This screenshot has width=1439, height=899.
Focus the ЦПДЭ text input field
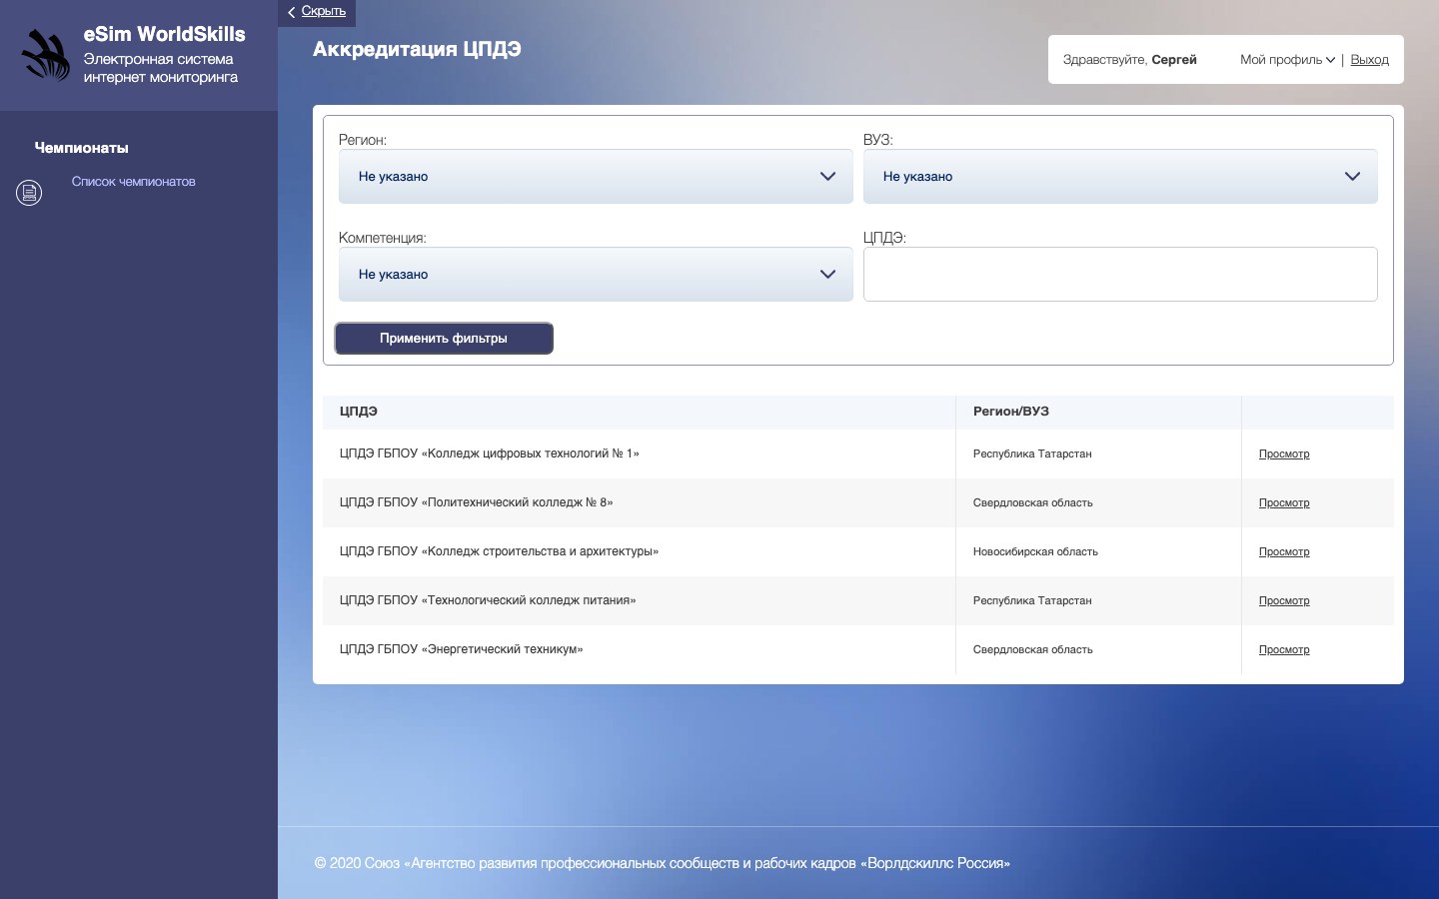coord(1120,275)
